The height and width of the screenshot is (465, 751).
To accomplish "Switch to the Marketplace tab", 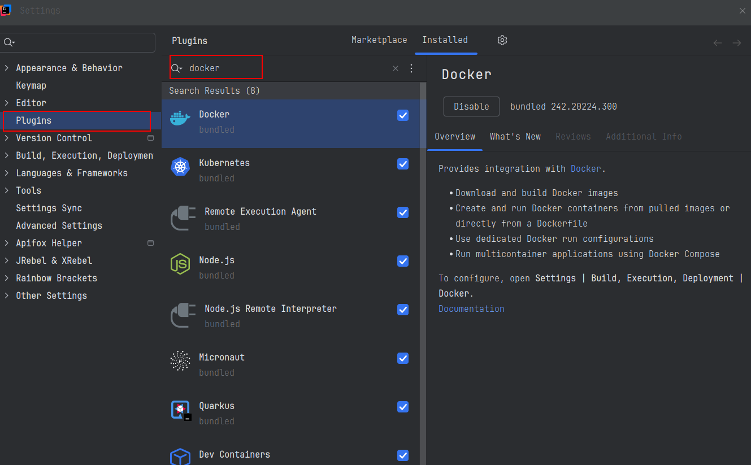I will click(379, 40).
